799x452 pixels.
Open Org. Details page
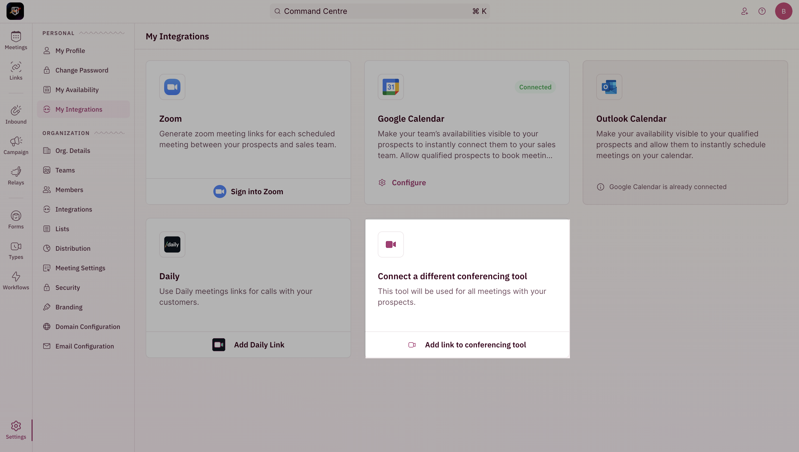(x=83, y=150)
